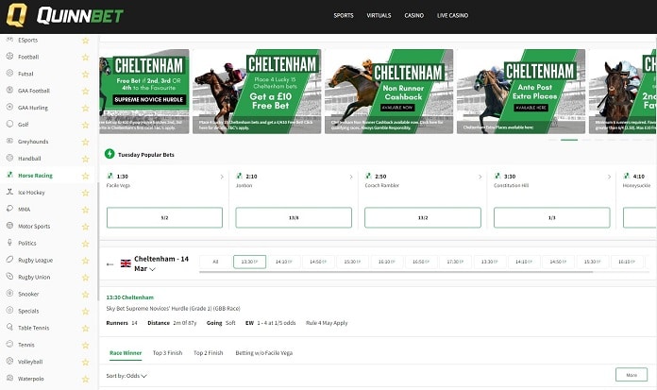Switch to Betting w/o Facile Vega tab

(264, 352)
